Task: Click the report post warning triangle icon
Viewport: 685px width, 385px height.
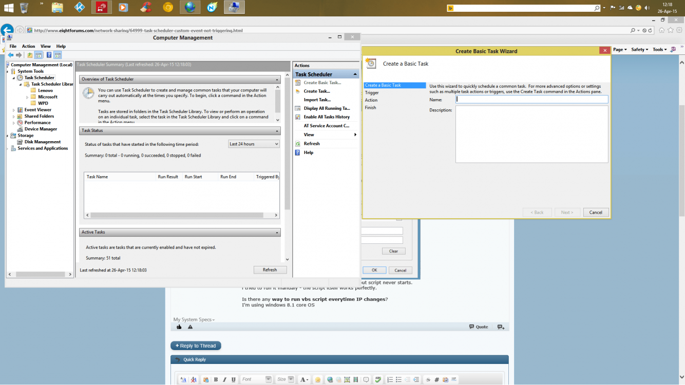Action: tap(190, 326)
